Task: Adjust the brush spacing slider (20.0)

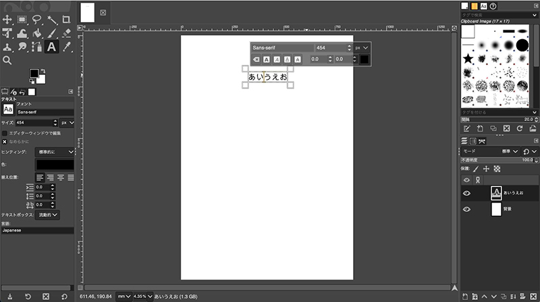Action: [499, 120]
